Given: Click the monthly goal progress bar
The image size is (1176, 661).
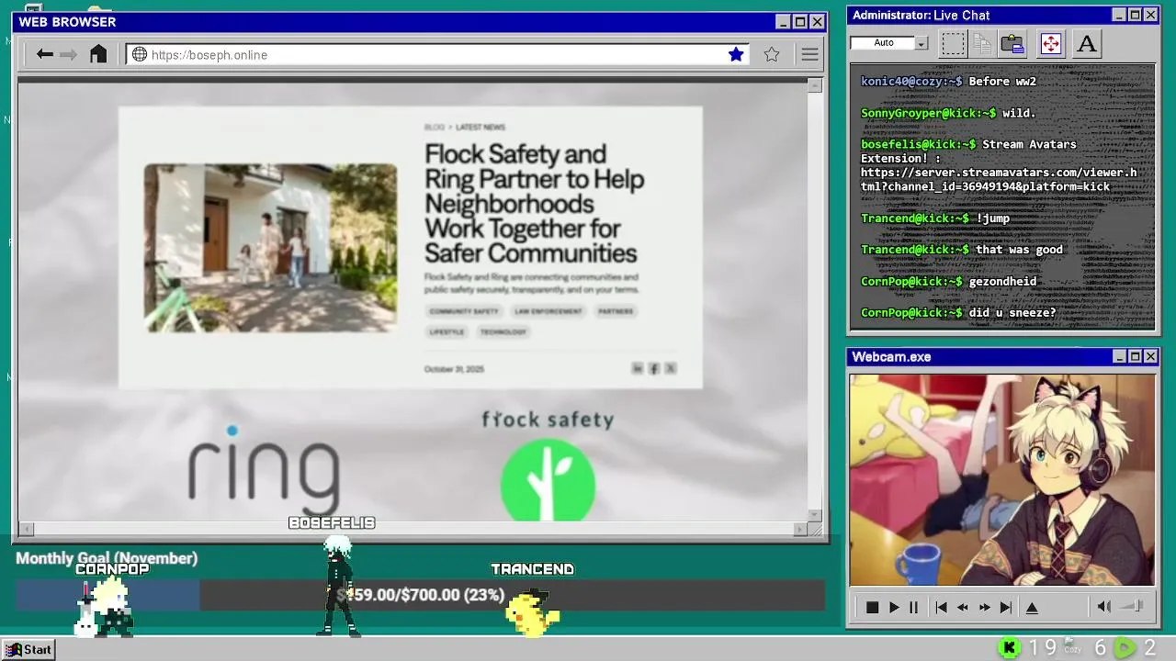Looking at the screenshot, I should point(420,595).
